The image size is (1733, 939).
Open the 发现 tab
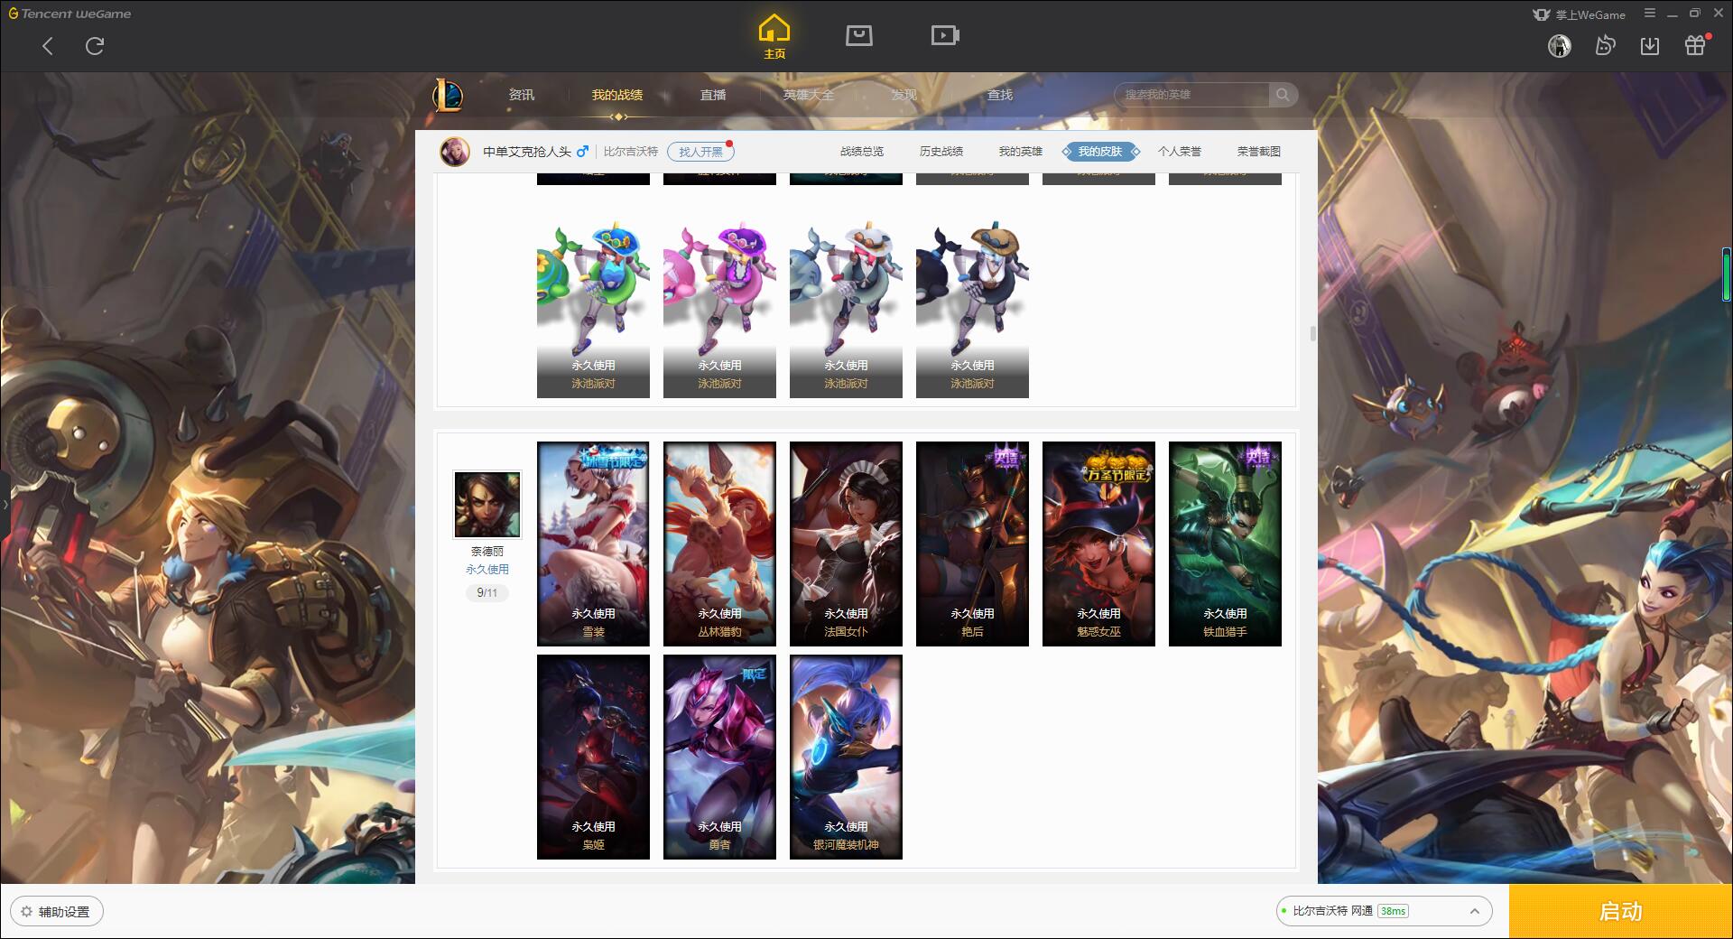pos(904,95)
